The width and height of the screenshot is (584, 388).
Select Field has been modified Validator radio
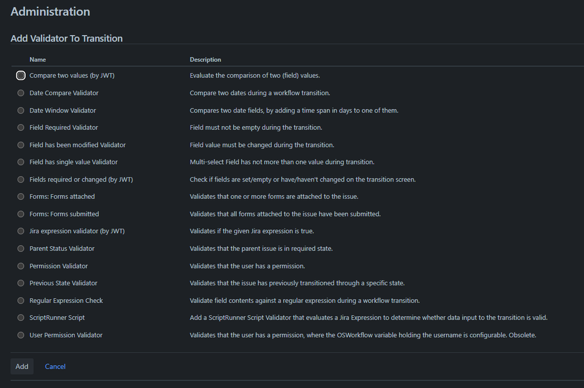coord(21,145)
